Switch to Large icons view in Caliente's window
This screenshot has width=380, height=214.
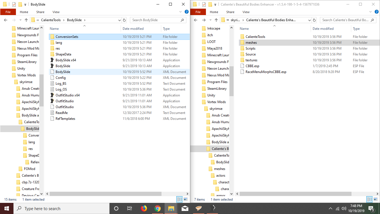[x=375, y=199]
